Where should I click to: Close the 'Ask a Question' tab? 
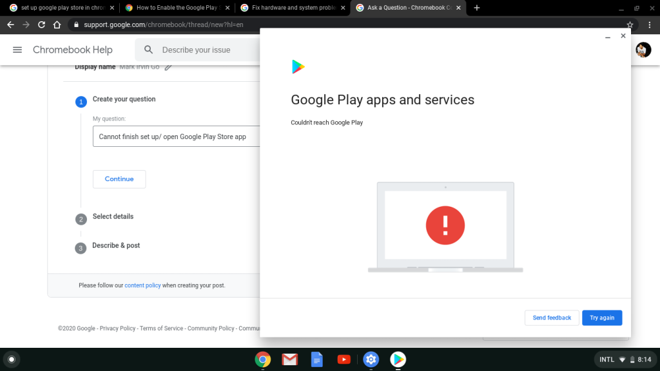[x=458, y=8]
